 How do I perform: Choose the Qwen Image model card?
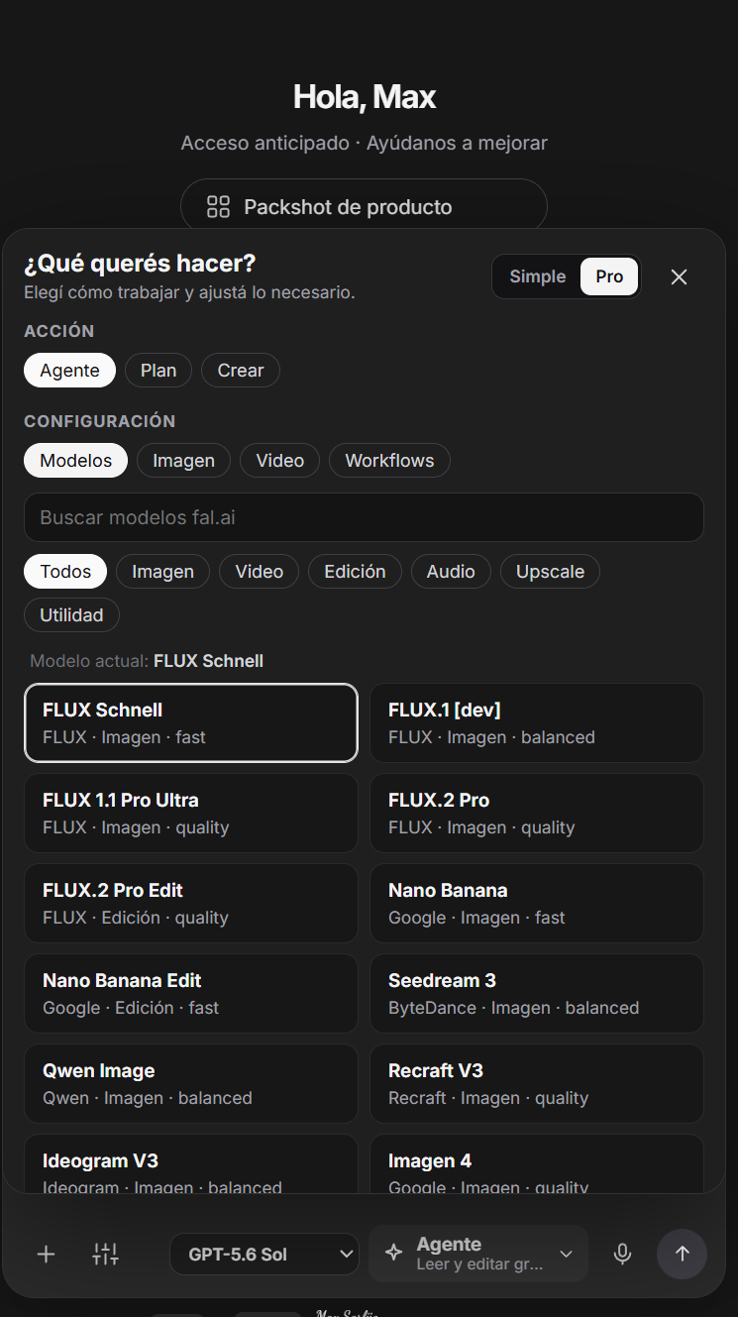click(x=191, y=1084)
